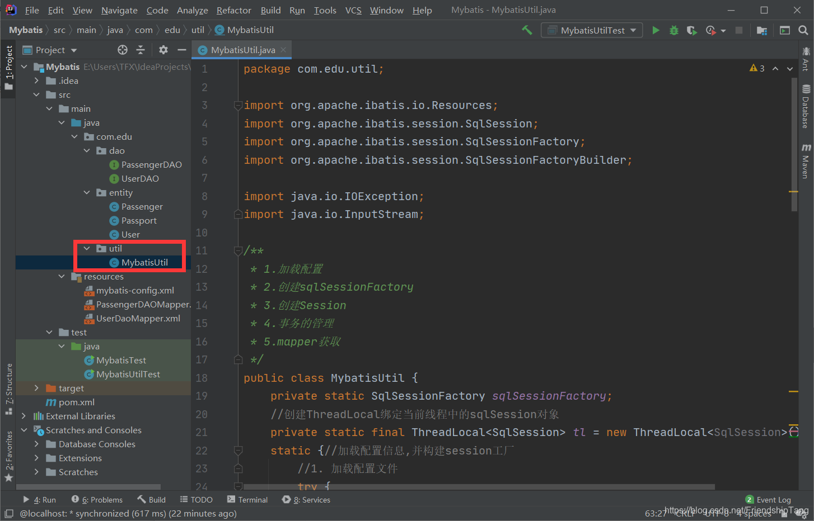Select MybatisUtilTest in test folder
Image resolution: width=814 pixels, height=521 pixels.
[122, 374]
